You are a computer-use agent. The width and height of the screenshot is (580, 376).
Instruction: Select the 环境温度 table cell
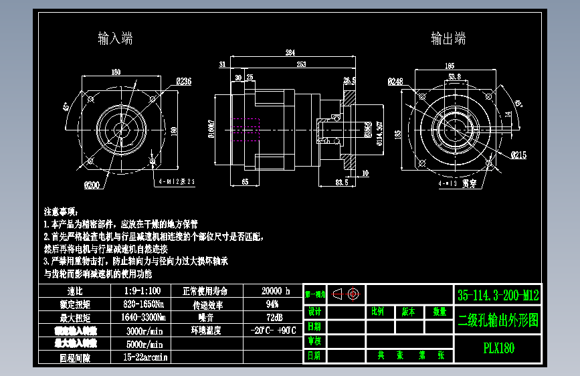pyautogui.click(x=207, y=331)
